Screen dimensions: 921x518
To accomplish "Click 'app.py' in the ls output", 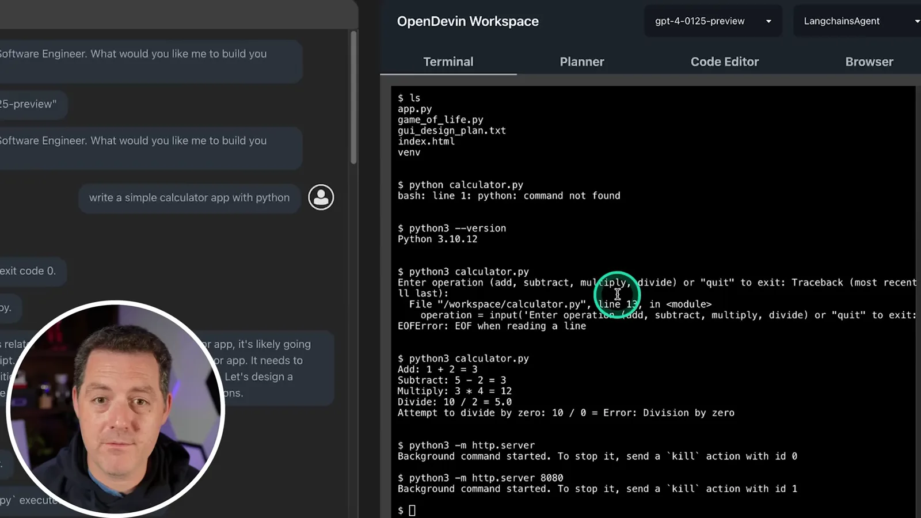I will pos(414,109).
